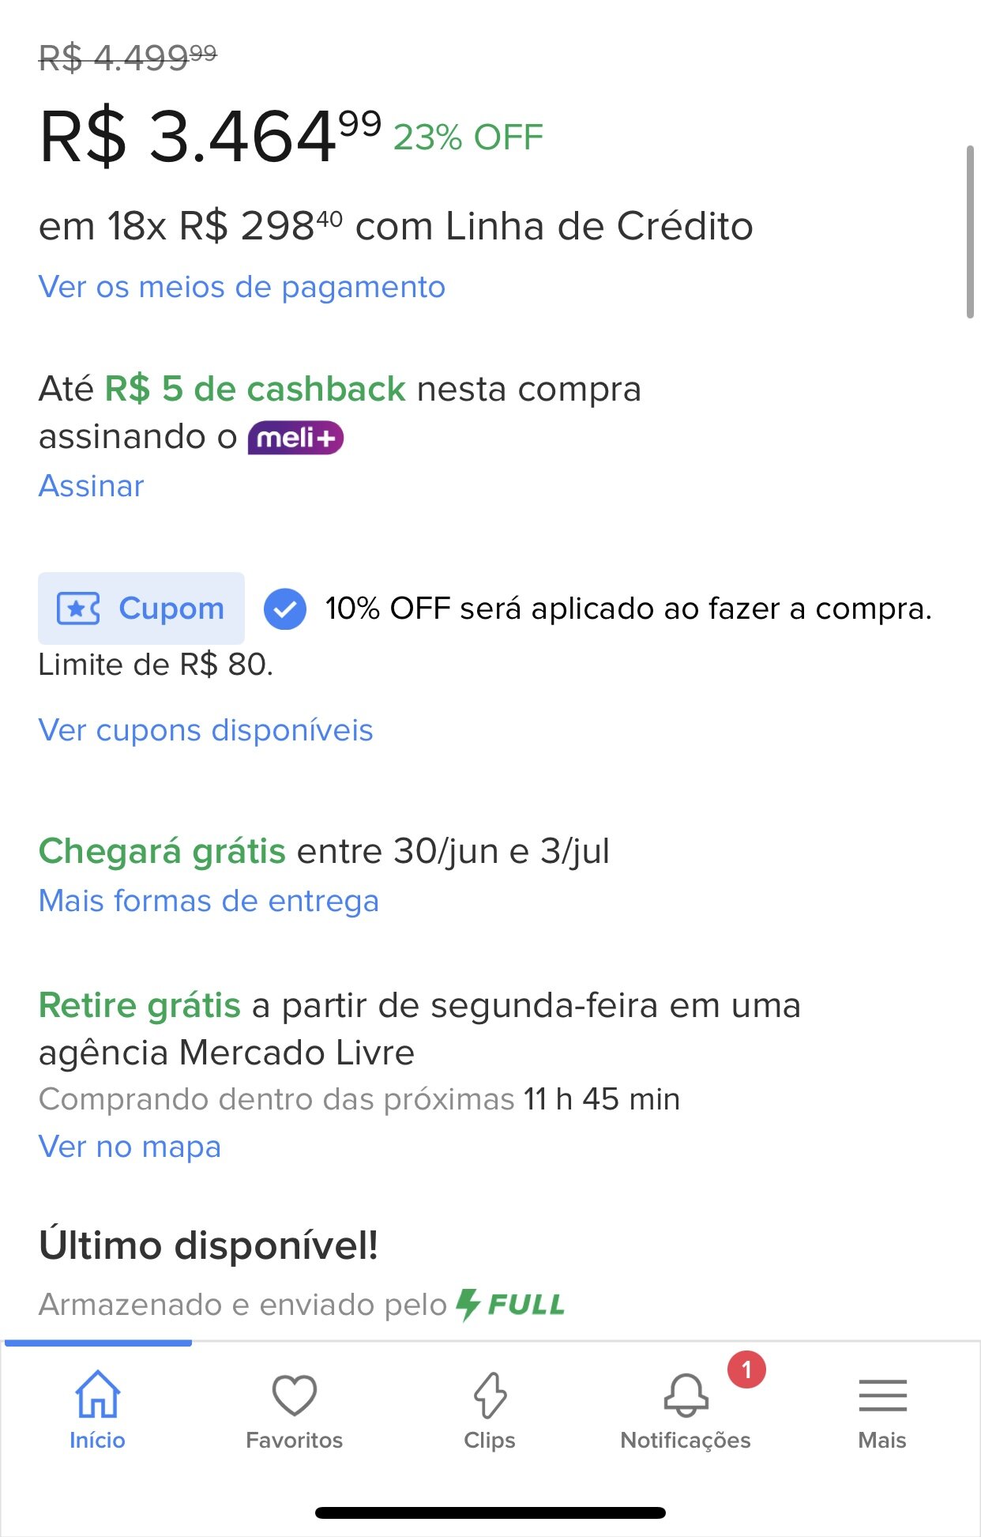The image size is (981, 1537).
Task: Open Ver cupons disponíveis link
Action: 205,730
